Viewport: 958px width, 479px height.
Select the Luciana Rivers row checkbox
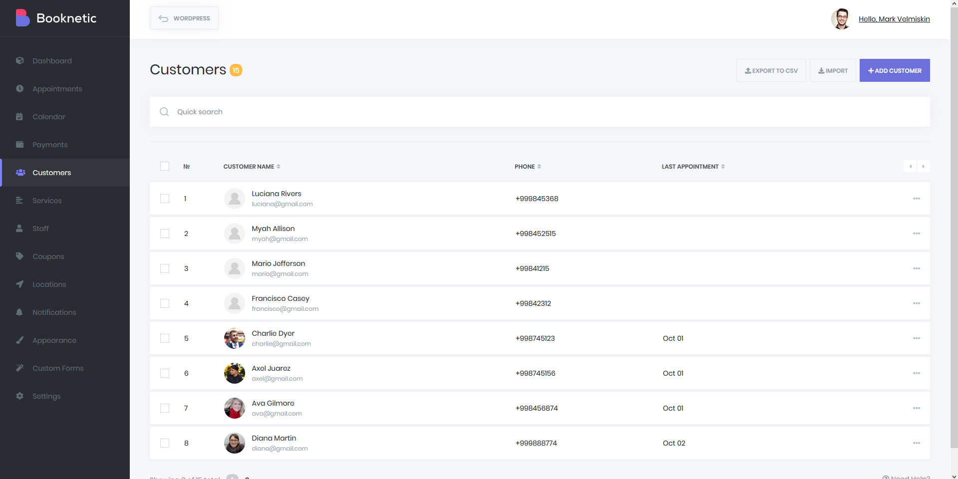tap(165, 199)
